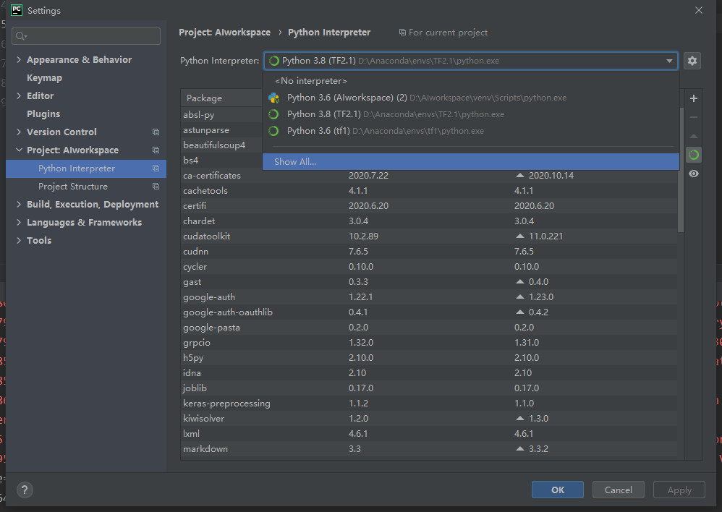
Task: Click the copy icon beside Version Control
Action: [156, 132]
